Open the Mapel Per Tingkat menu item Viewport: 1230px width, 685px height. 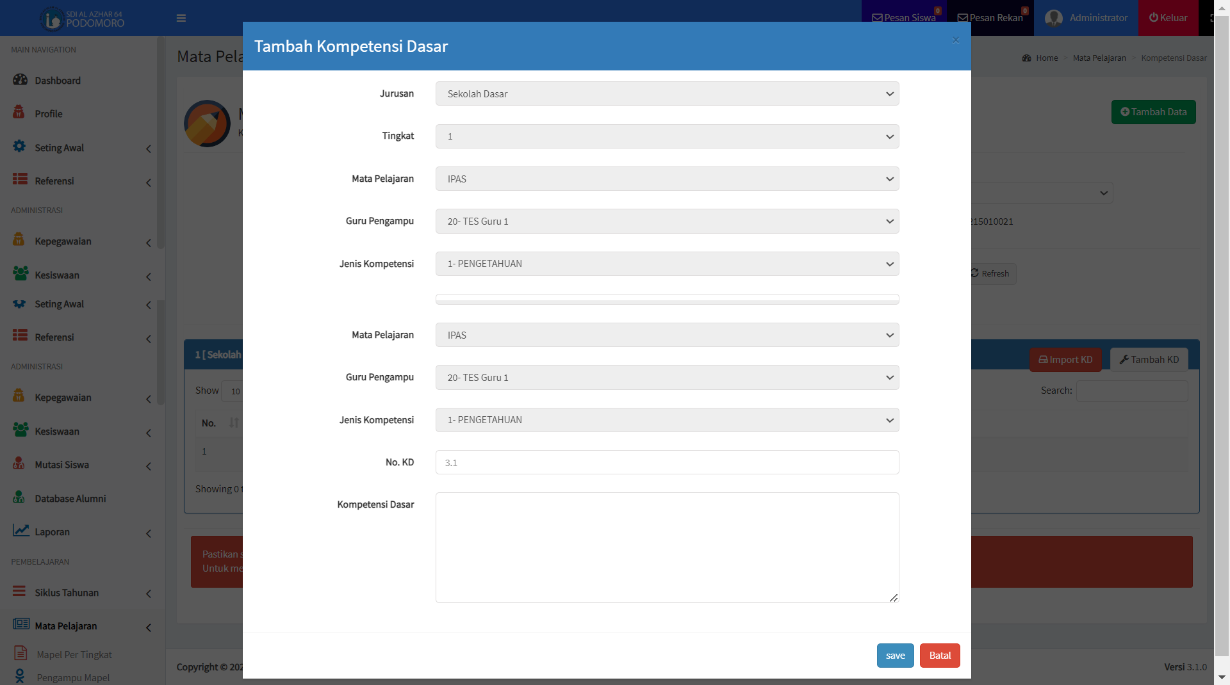74,654
